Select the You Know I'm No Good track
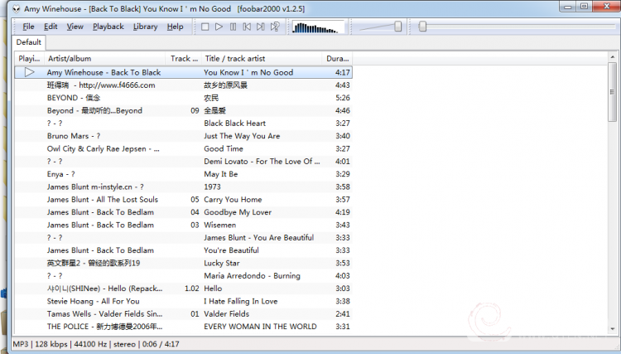Screen dimensions: 621x354 (183, 72)
